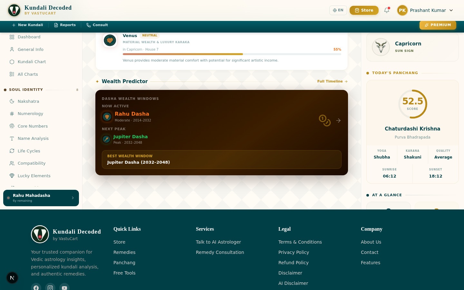This screenshot has width=464, height=290.
Task: Click the Venus 55% progress bar
Action: 232,54
